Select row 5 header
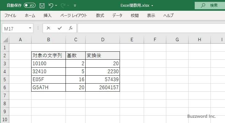Image resolution: width=225 pixels, height=123 pixels. [5, 79]
